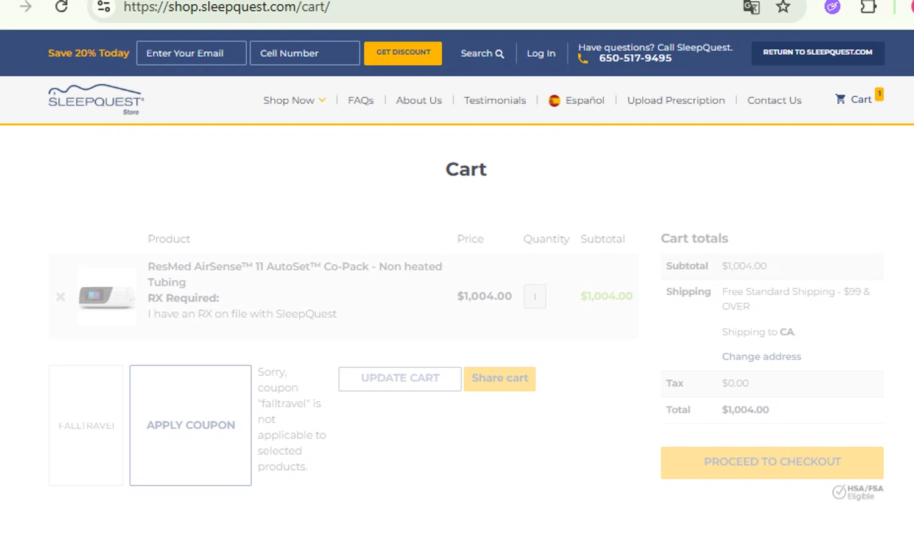Click the FALLTRAVEL coupon code field
This screenshot has height=534, width=914.
86,425
